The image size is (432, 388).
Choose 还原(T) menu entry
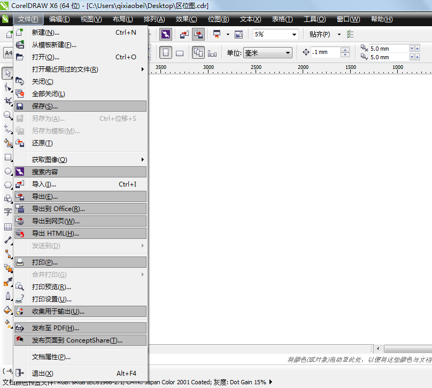point(80,143)
